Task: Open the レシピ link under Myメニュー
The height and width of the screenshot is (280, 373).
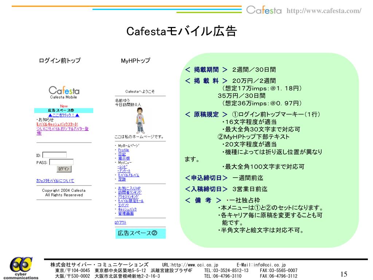Action: click(x=122, y=167)
